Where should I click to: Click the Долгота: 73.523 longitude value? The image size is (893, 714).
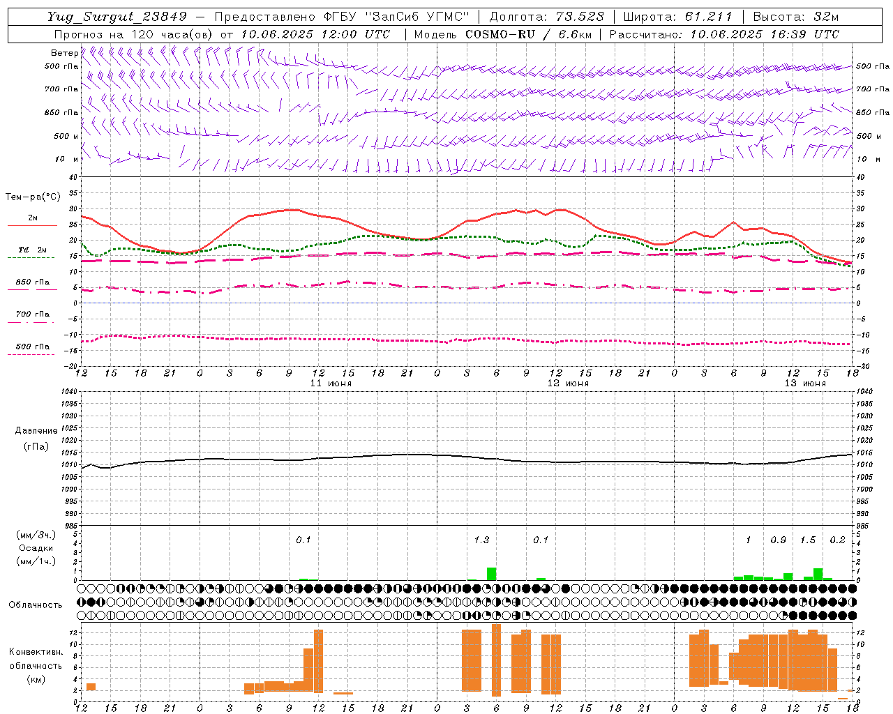point(548,17)
